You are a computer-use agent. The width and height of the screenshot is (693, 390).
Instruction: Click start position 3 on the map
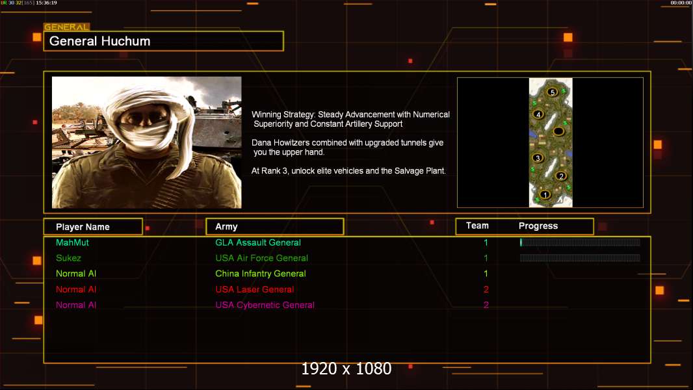click(538, 158)
